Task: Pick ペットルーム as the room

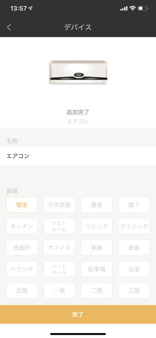Action: 59,269
